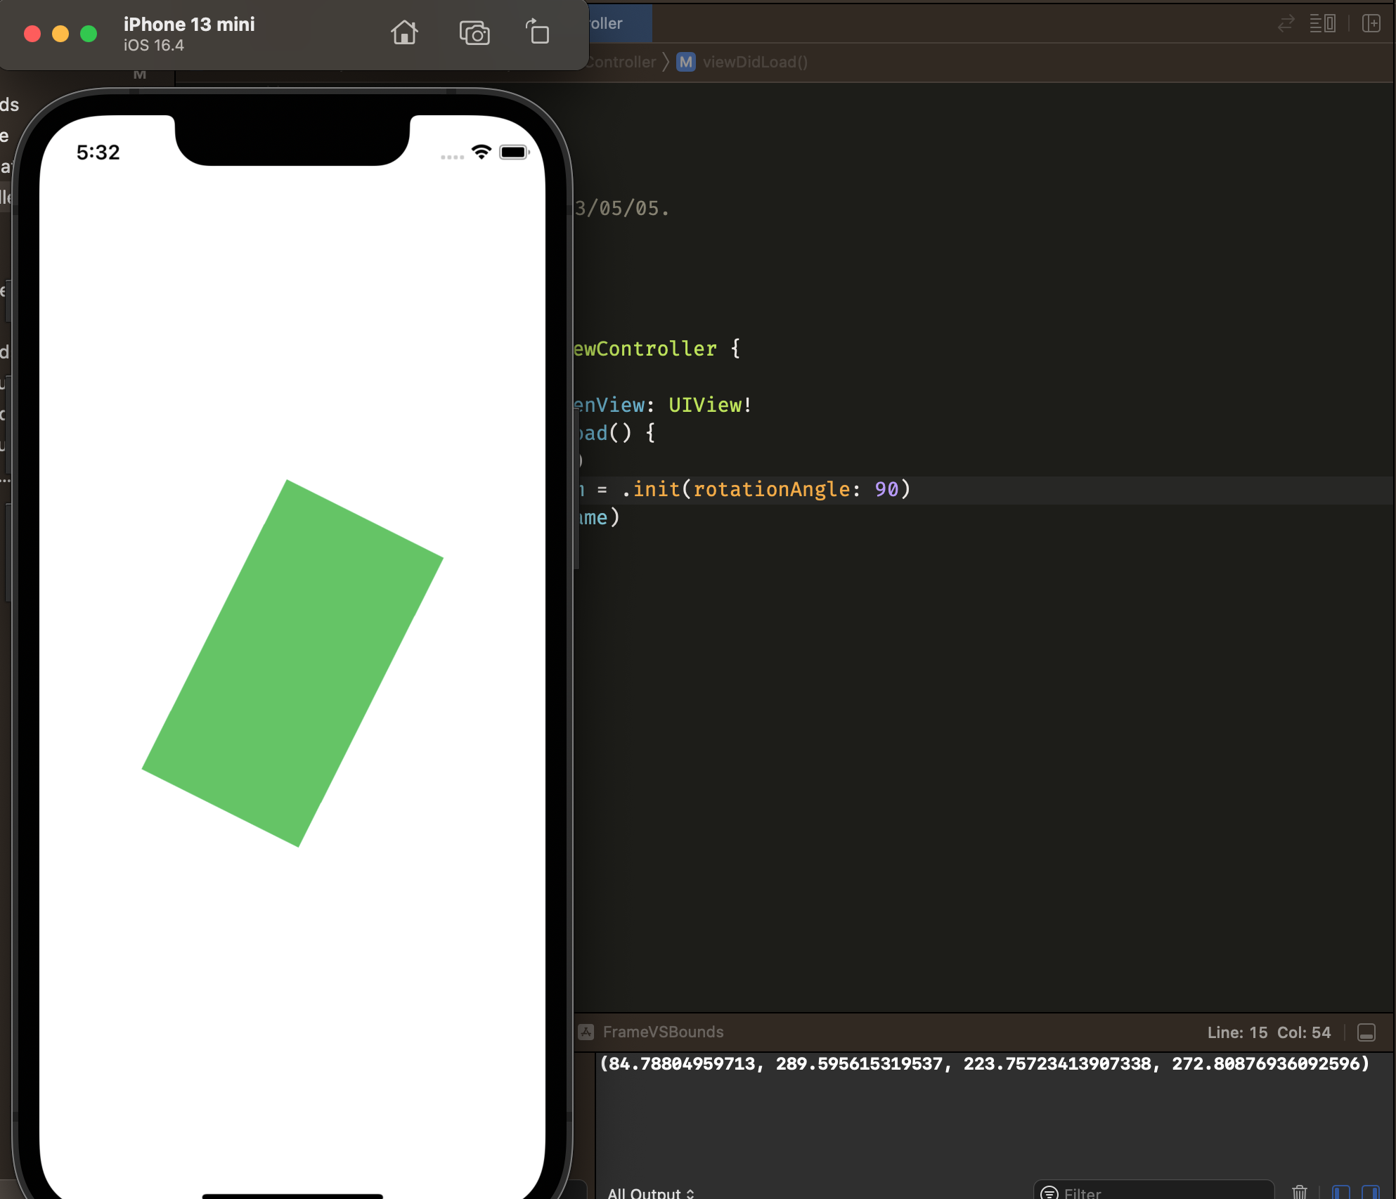The width and height of the screenshot is (1396, 1199).
Task: Rotate the simulator device icon
Action: [538, 32]
